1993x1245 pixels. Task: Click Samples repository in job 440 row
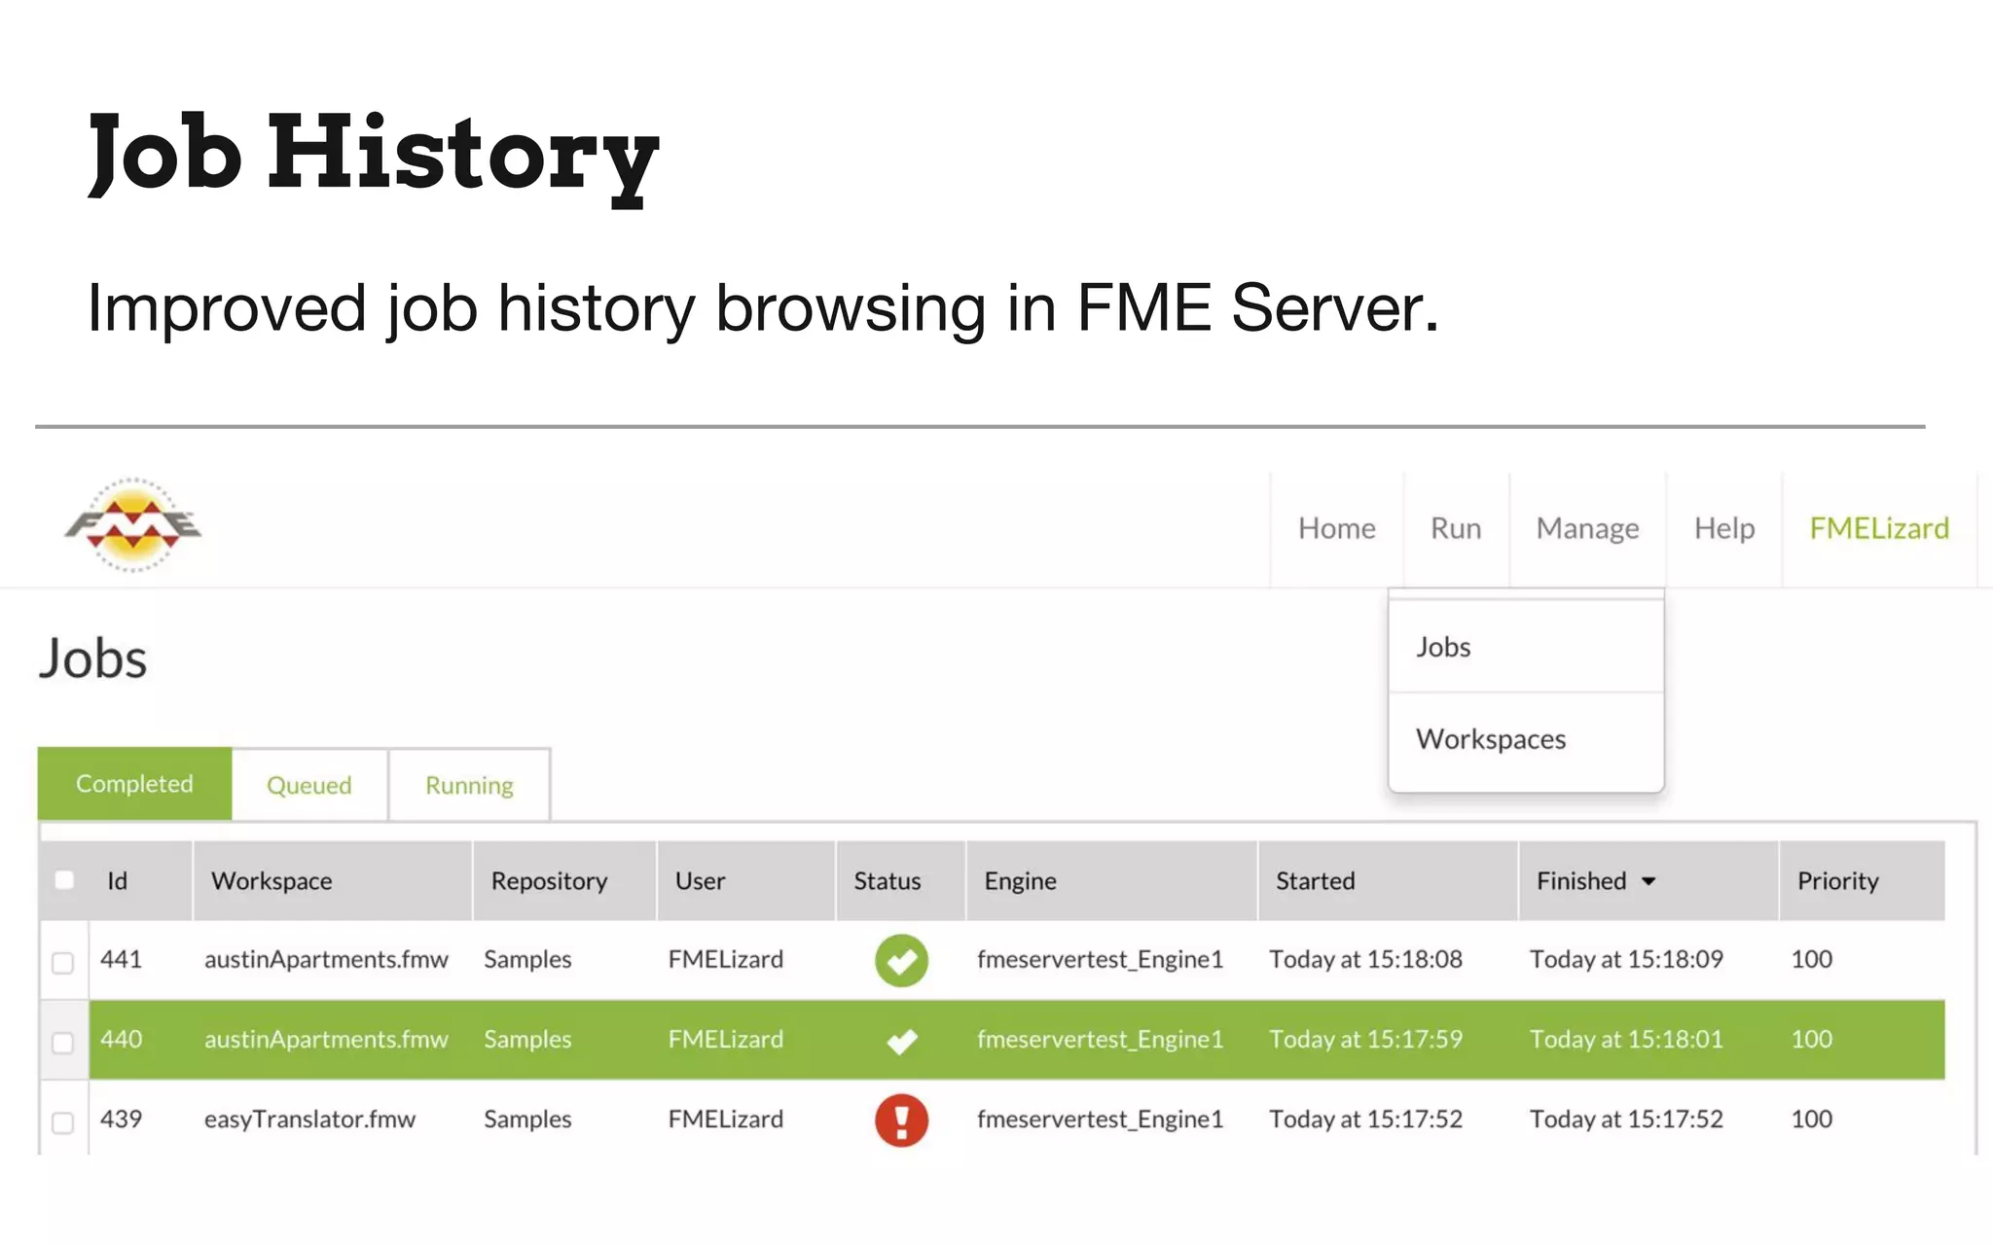527,1039
